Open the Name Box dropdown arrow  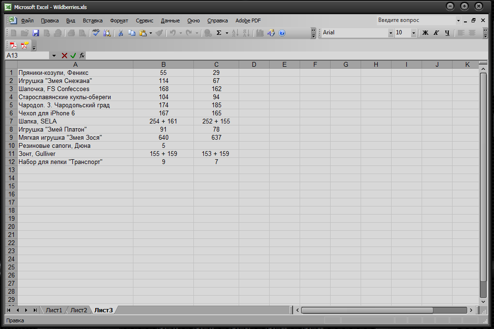[x=54, y=55]
